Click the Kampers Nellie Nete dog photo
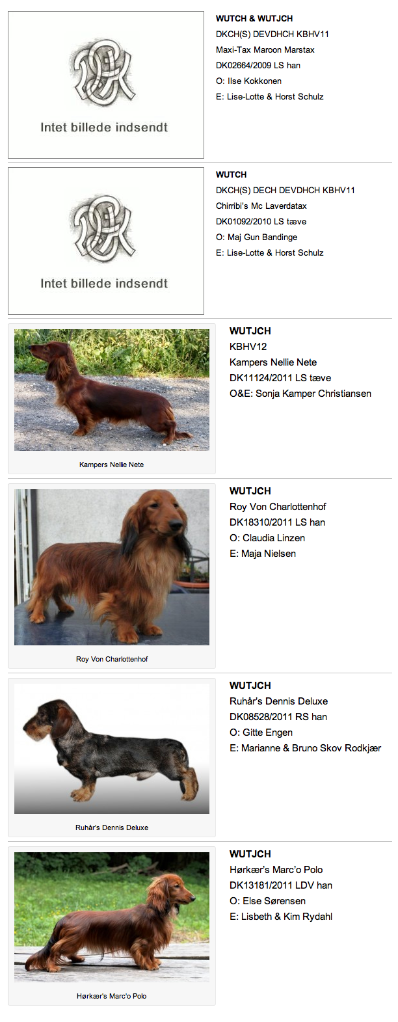 point(112,390)
